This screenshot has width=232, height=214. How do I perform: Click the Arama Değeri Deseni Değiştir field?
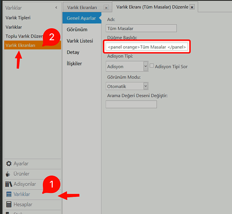point(131,104)
